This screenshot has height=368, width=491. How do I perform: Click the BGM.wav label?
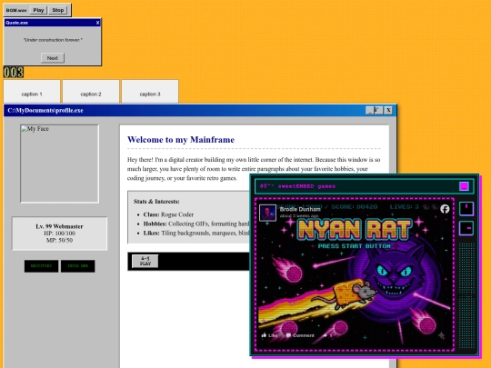click(16, 10)
